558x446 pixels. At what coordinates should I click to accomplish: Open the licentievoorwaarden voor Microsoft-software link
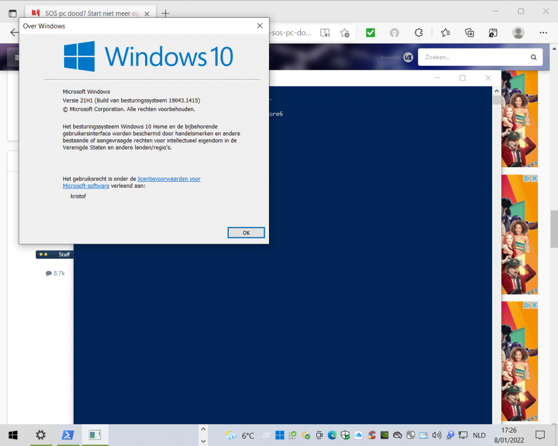click(x=131, y=182)
